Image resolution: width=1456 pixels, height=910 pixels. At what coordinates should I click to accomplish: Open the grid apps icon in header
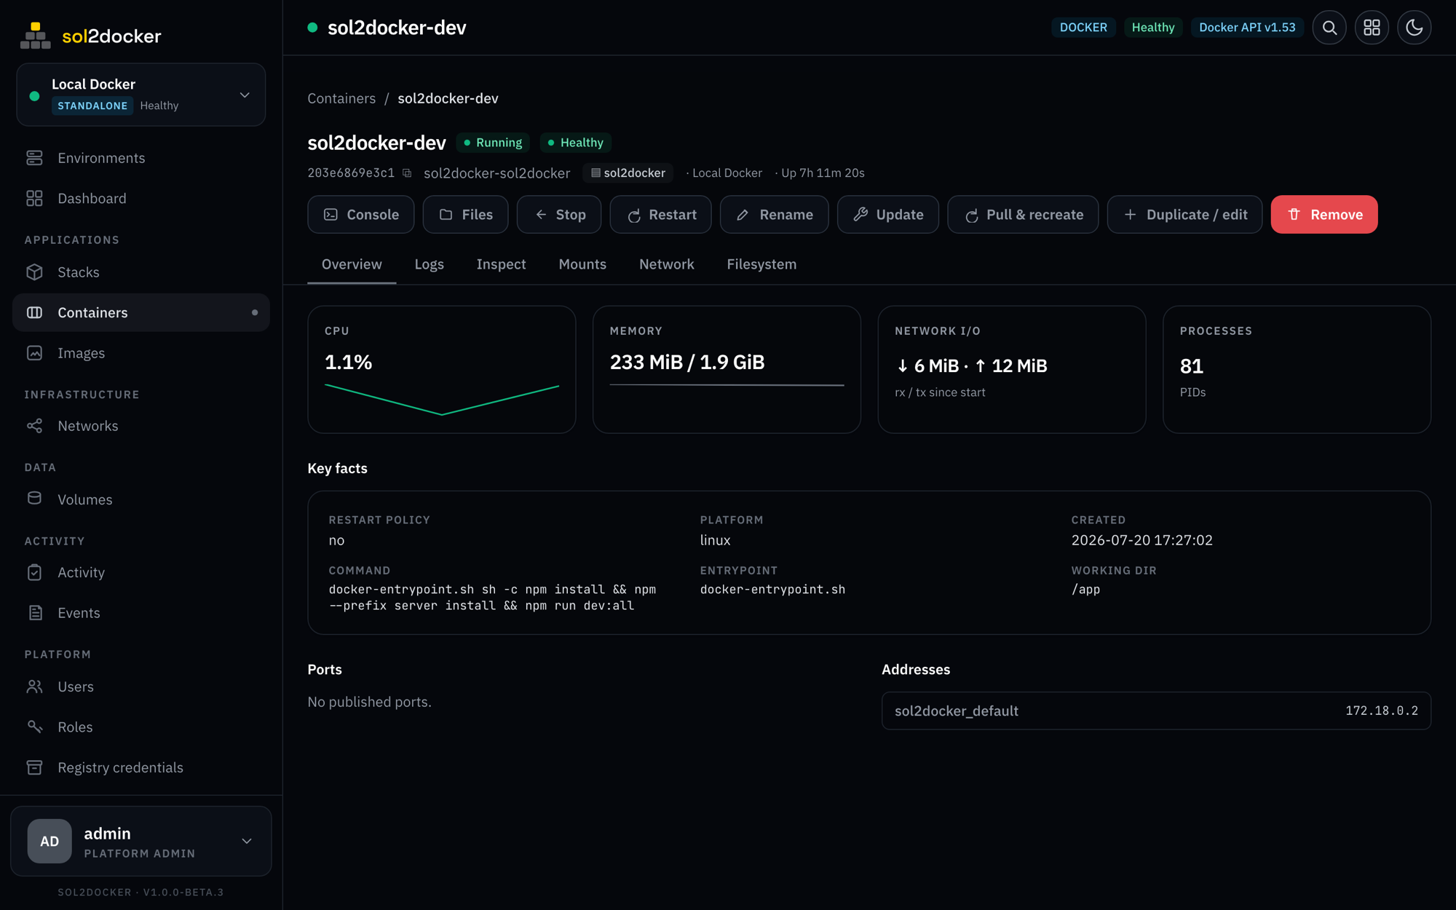coord(1372,28)
